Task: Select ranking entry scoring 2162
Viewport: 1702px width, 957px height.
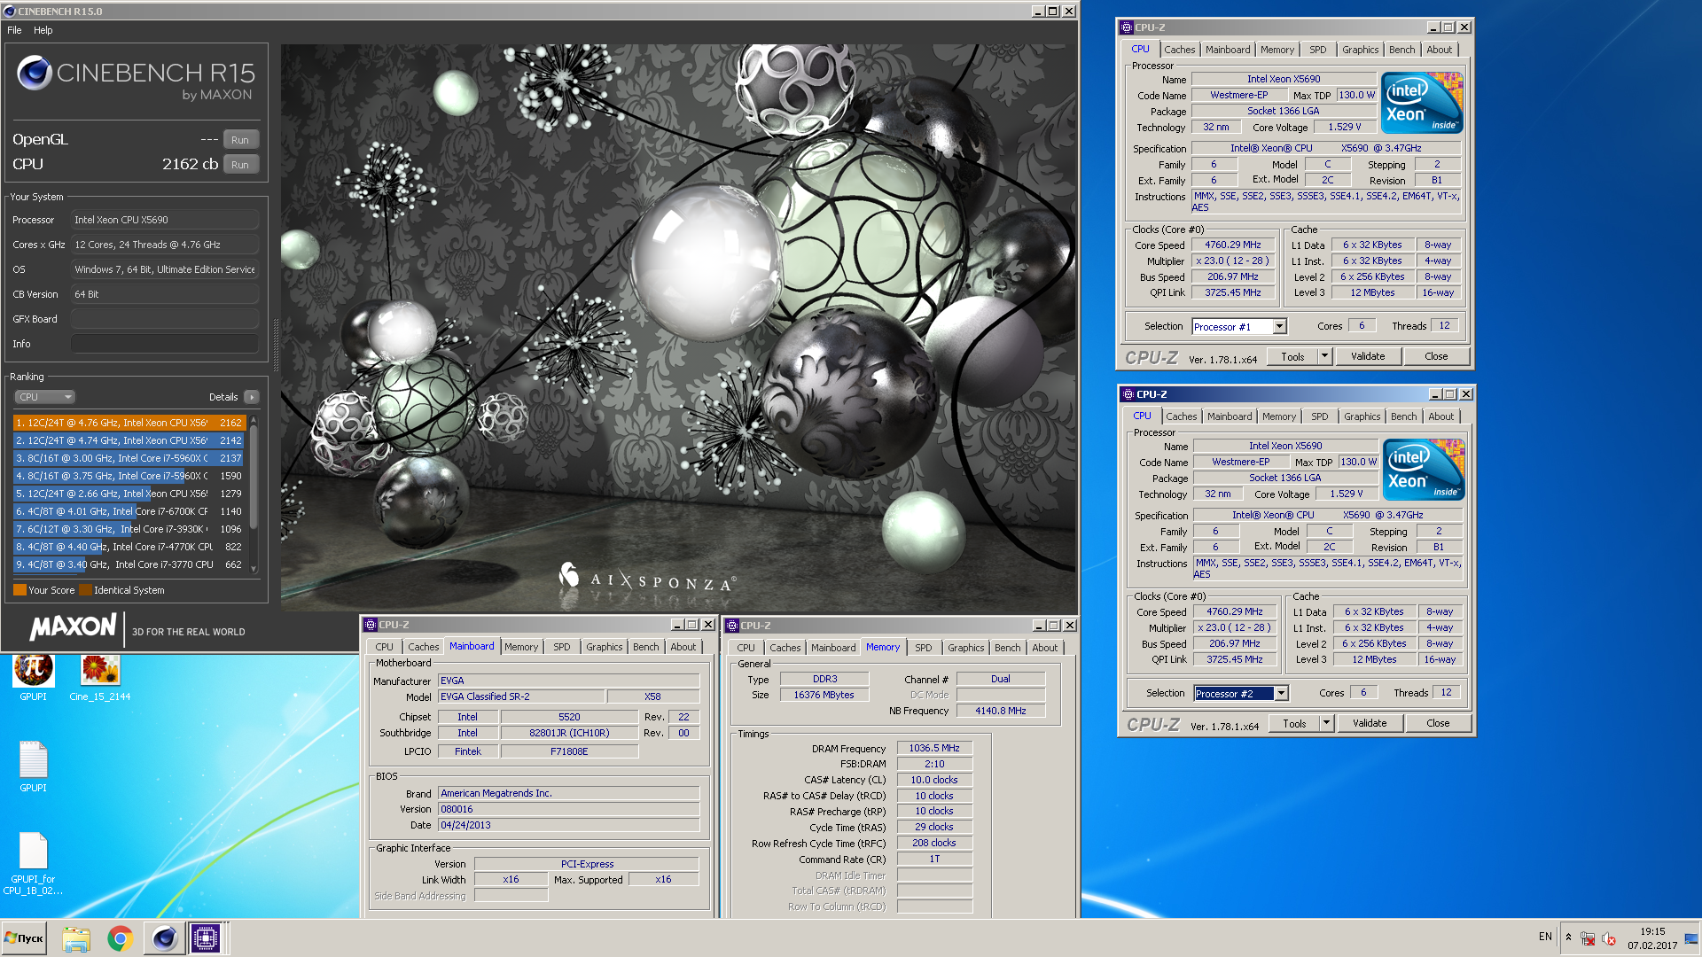Action: (x=129, y=423)
